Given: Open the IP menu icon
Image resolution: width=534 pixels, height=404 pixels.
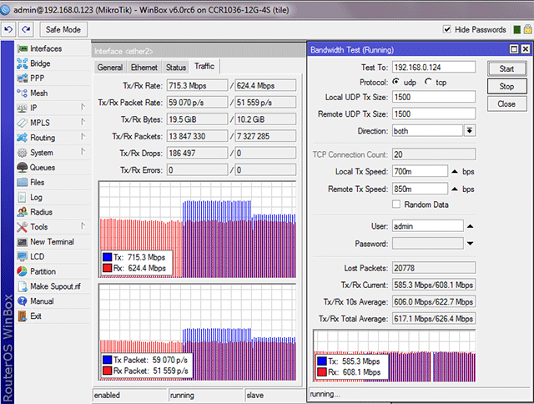Looking at the screenshot, I should [23, 108].
